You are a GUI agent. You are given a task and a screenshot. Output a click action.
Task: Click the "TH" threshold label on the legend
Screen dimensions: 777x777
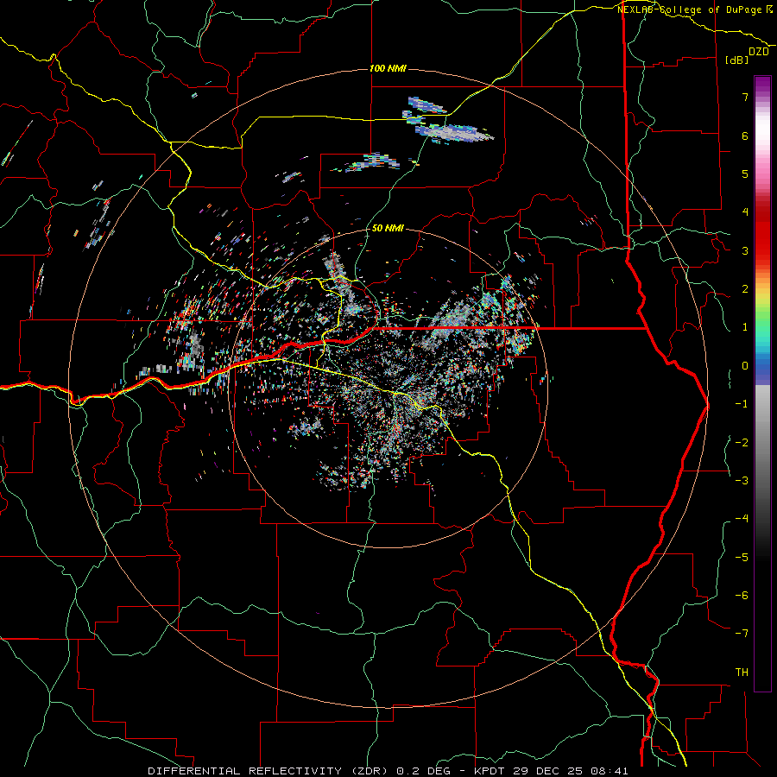(x=742, y=673)
